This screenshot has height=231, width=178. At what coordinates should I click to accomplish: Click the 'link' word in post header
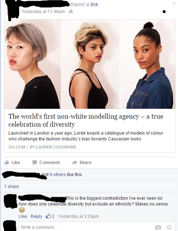[x=94, y=4]
